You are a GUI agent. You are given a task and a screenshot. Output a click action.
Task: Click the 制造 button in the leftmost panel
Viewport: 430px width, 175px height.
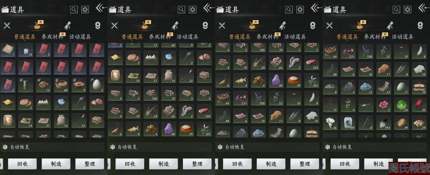pyautogui.click(x=56, y=164)
